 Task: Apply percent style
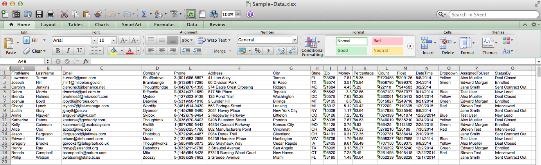pos(257,50)
